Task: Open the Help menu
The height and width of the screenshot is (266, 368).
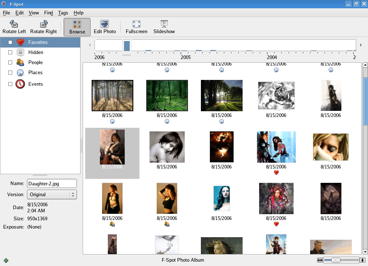Action: 78,13
